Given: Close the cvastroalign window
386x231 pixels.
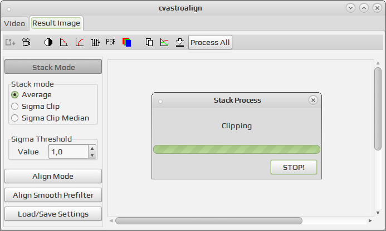Looking at the screenshot, I should click(x=377, y=8).
